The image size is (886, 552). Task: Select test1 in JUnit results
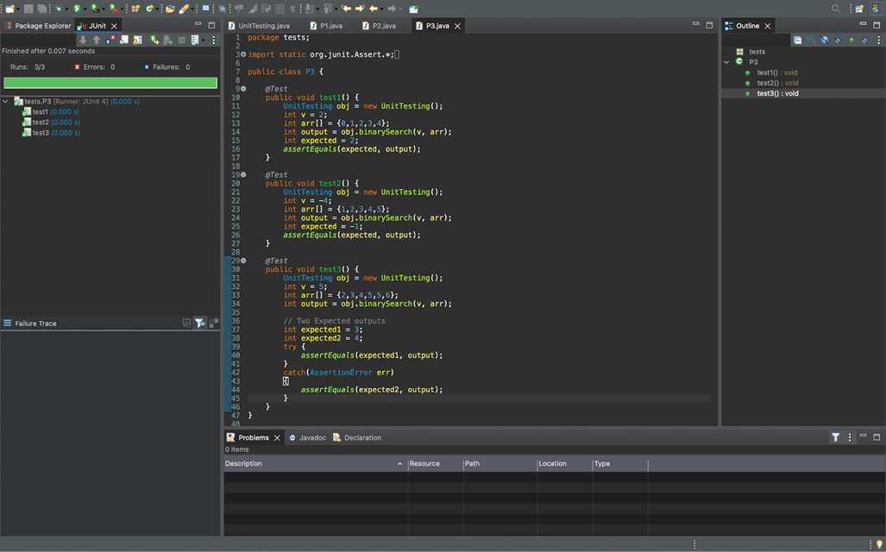click(x=51, y=112)
